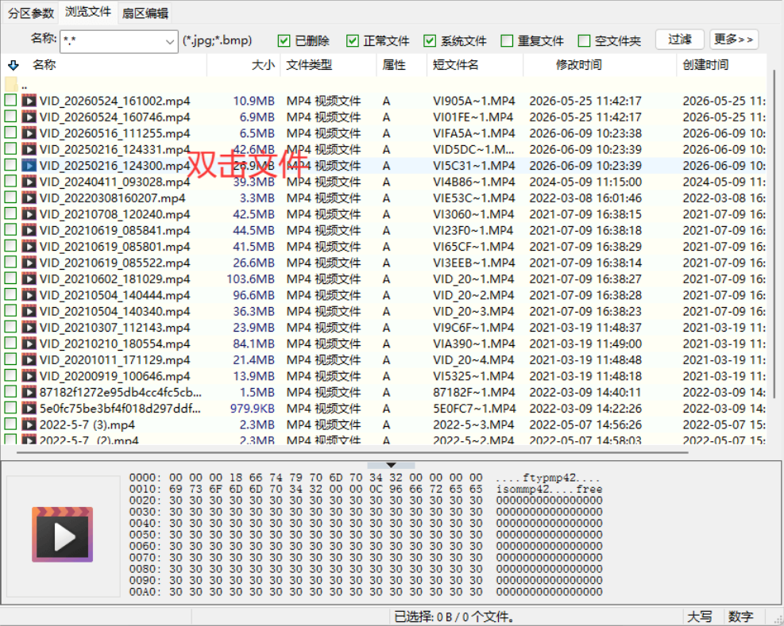Enable the 空文件夹 checkbox
The image size is (784, 626).
point(584,40)
